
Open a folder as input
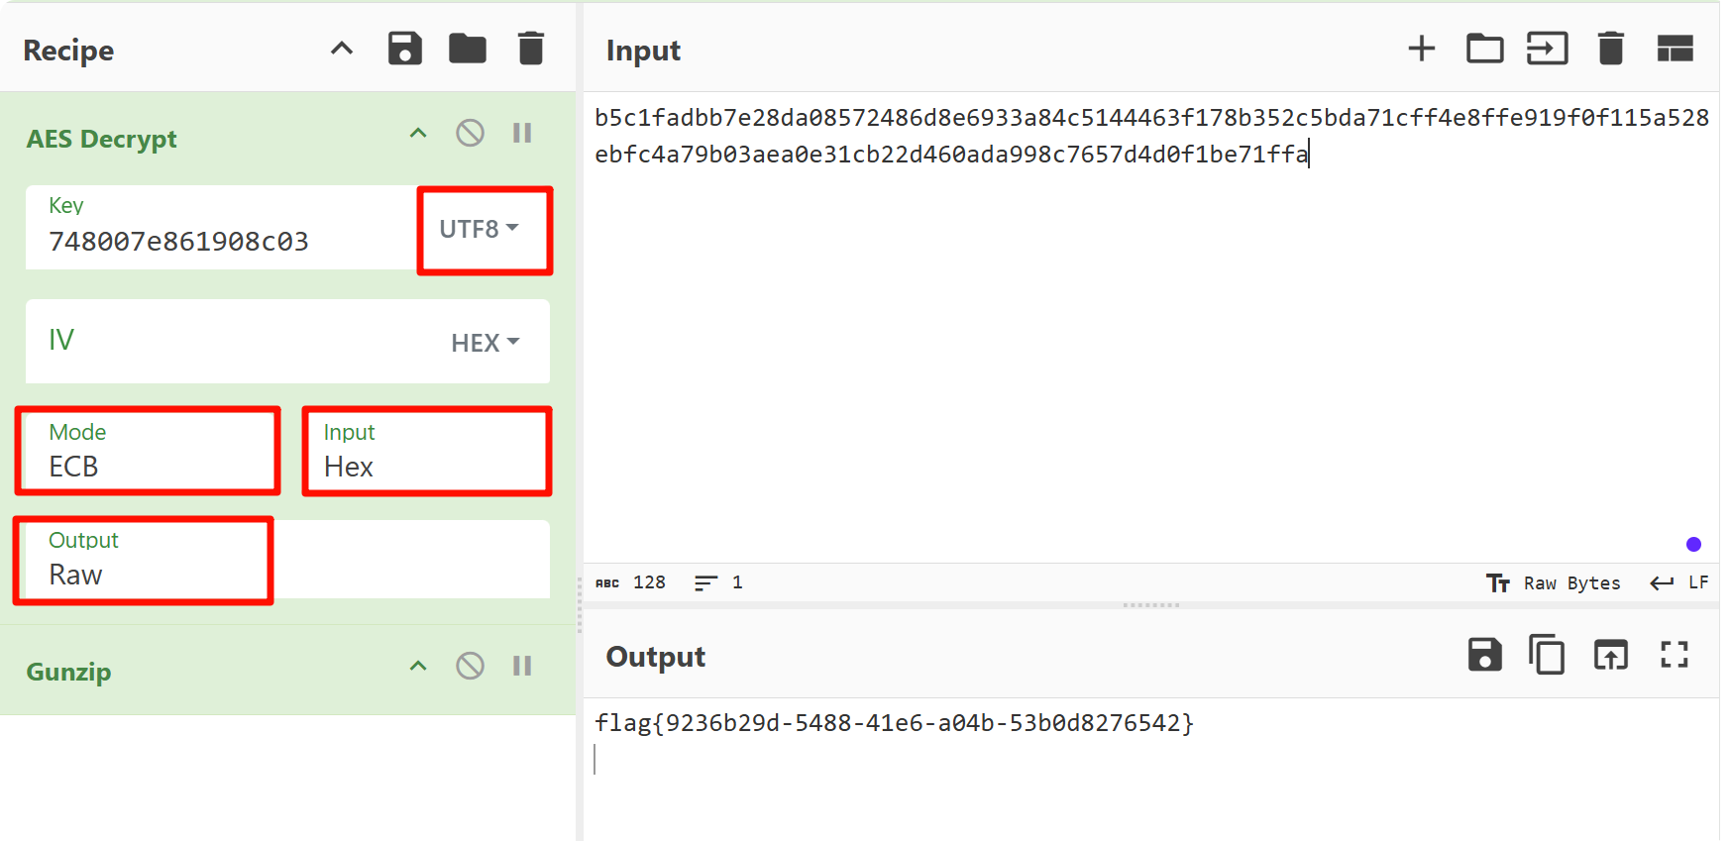(1484, 49)
